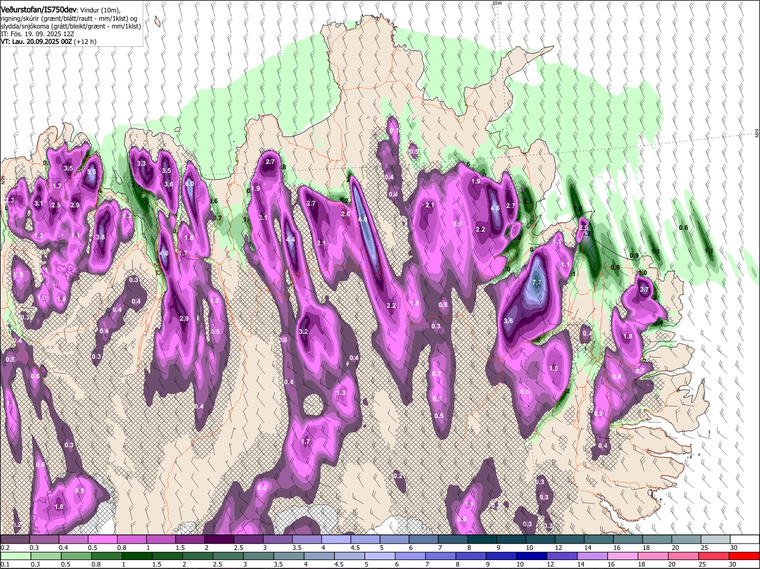The height and width of the screenshot is (569, 760).
Task: Click the Veðurstofan/IS750dev title text
Action: click(x=39, y=10)
